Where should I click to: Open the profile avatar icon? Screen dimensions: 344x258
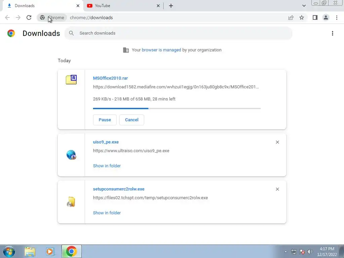[326, 17]
